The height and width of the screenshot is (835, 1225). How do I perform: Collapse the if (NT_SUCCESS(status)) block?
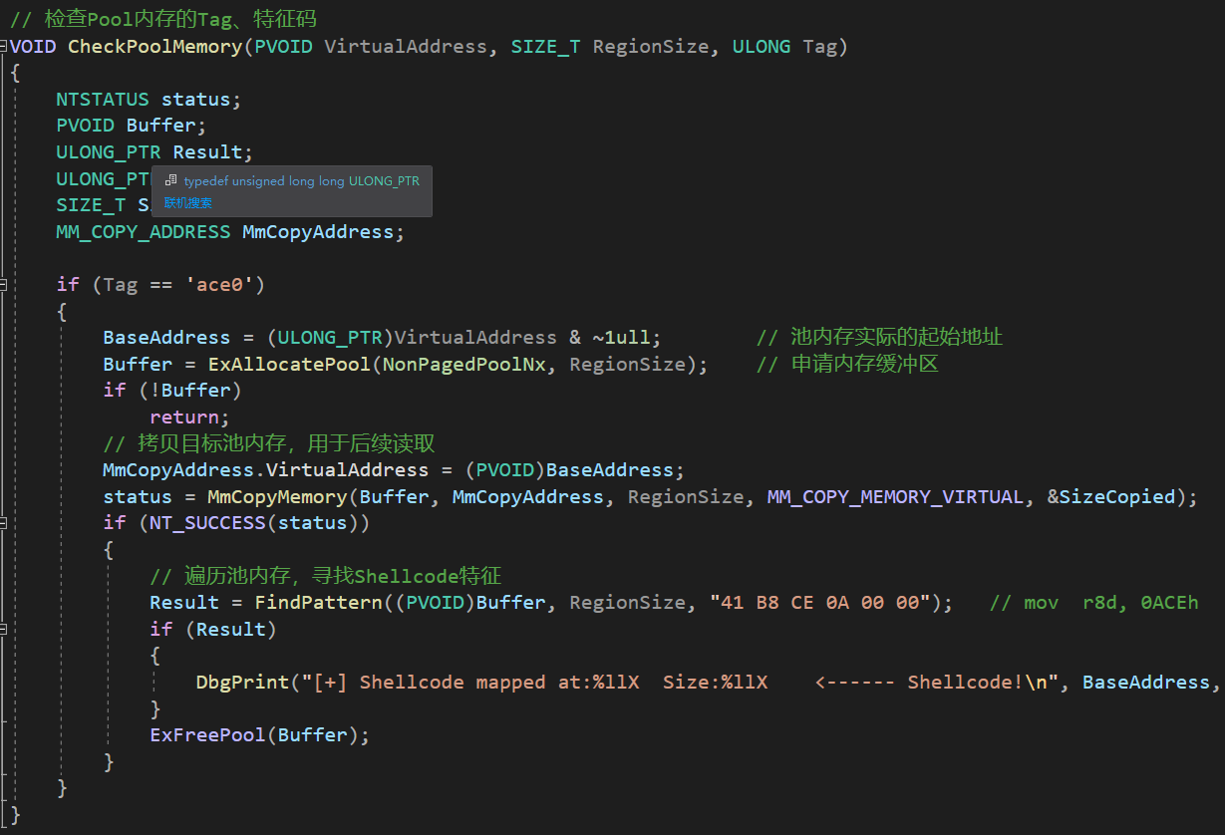[4, 522]
